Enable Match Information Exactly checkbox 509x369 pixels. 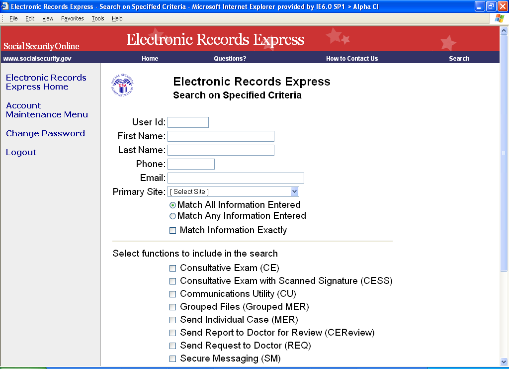click(172, 231)
